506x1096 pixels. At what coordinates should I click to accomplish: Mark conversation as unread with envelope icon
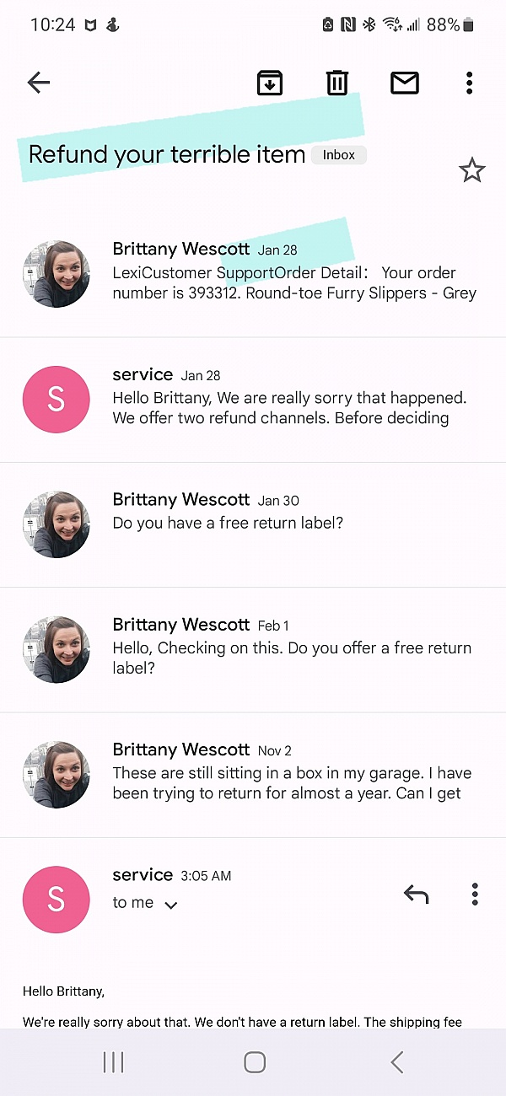click(405, 83)
